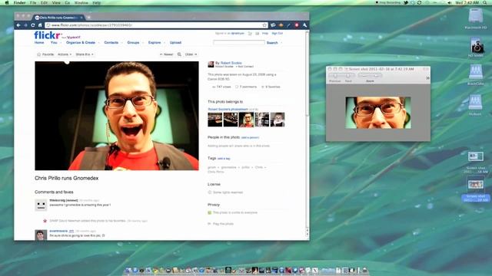The height and width of the screenshot is (276, 492).
Task: Click the Flickr search text field
Action: pyautogui.click(x=239, y=42)
